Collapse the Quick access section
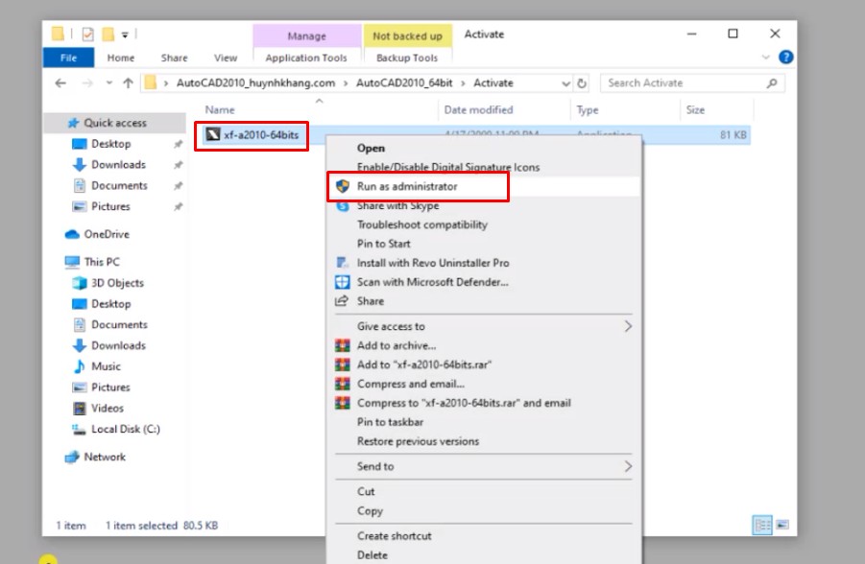865x564 pixels. click(63, 123)
